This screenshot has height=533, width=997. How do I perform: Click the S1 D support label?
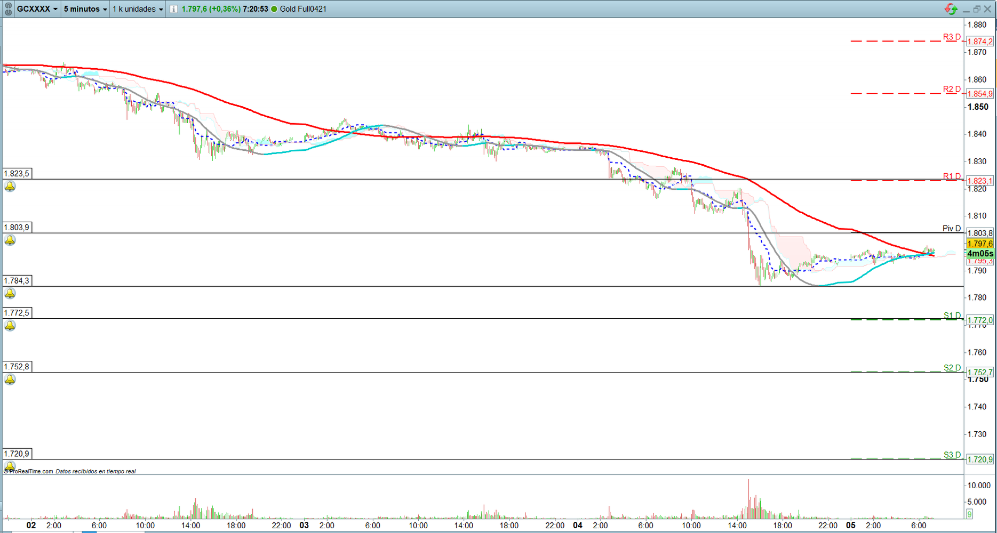coord(952,316)
